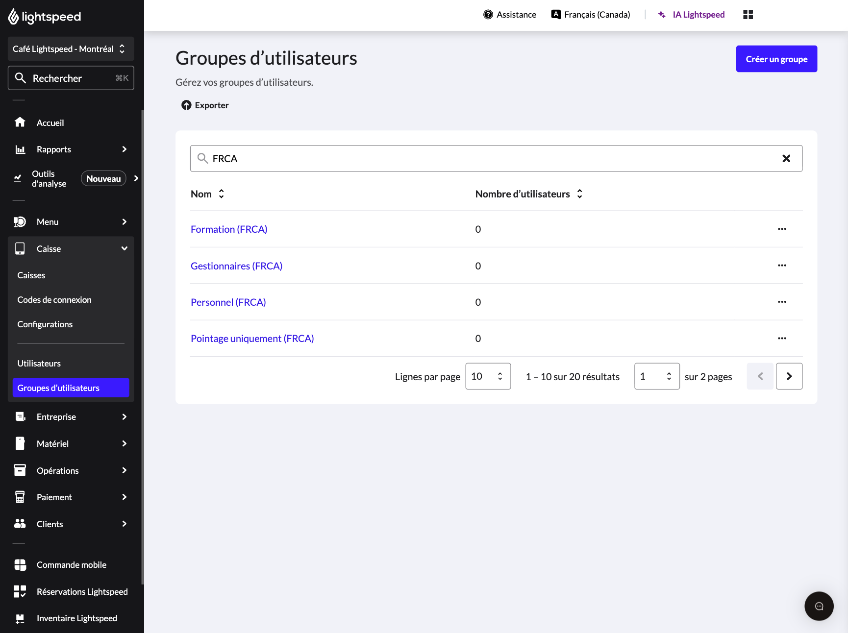
Task: Open actions menu for Pointage uniquement (FRCA)
Action: pyautogui.click(x=782, y=338)
